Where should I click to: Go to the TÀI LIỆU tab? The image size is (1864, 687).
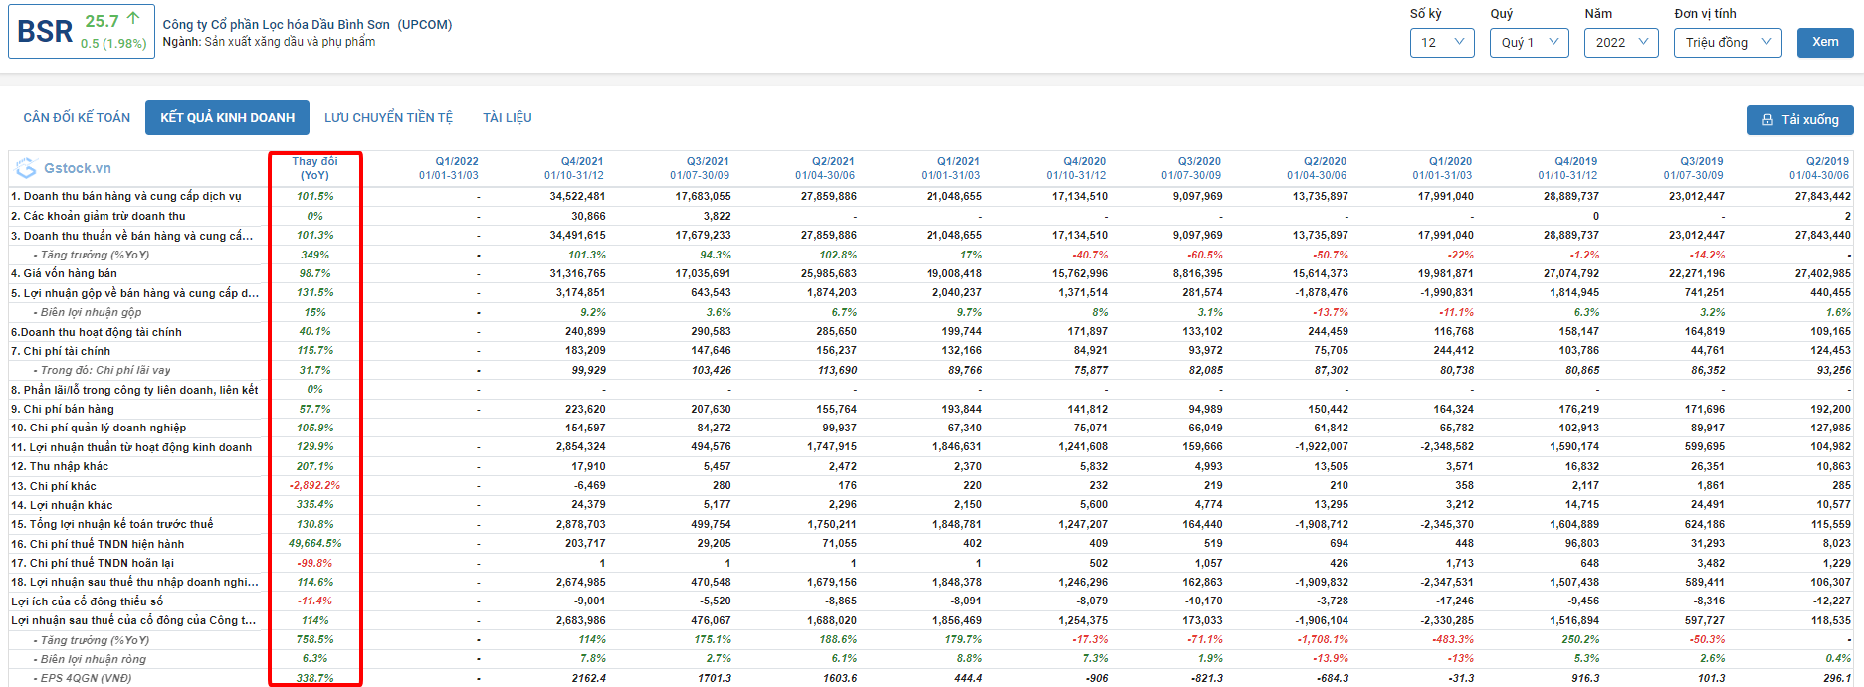coord(507,118)
